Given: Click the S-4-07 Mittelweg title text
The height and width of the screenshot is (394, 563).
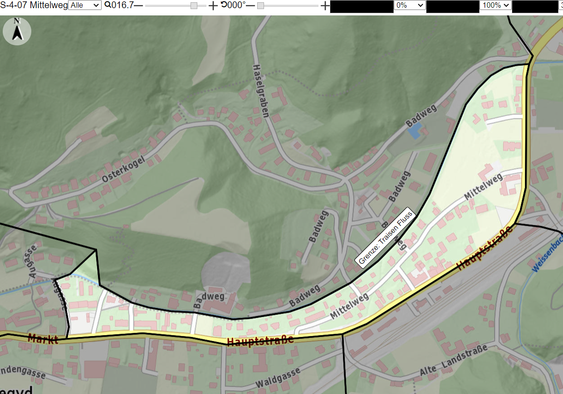Looking at the screenshot, I should tap(34, 5).
